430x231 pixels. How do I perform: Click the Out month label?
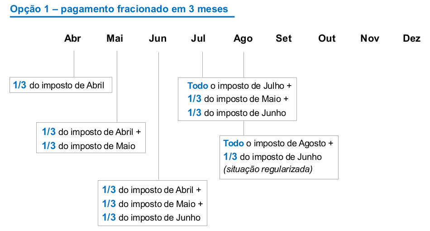(327, 38)
